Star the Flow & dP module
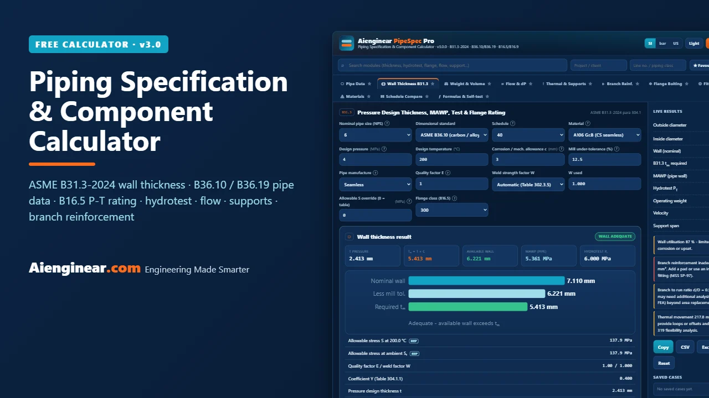 [531, 84]
